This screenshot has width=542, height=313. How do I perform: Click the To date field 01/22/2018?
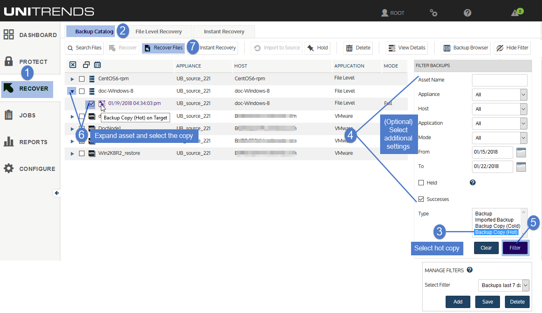tap(493, 166)
